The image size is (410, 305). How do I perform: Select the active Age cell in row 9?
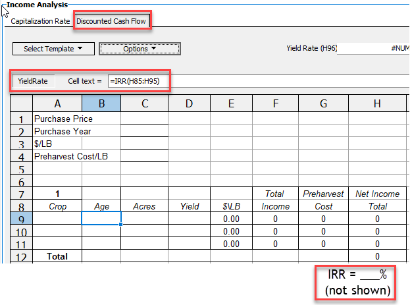pyautogui.click(x=101, y=219)
